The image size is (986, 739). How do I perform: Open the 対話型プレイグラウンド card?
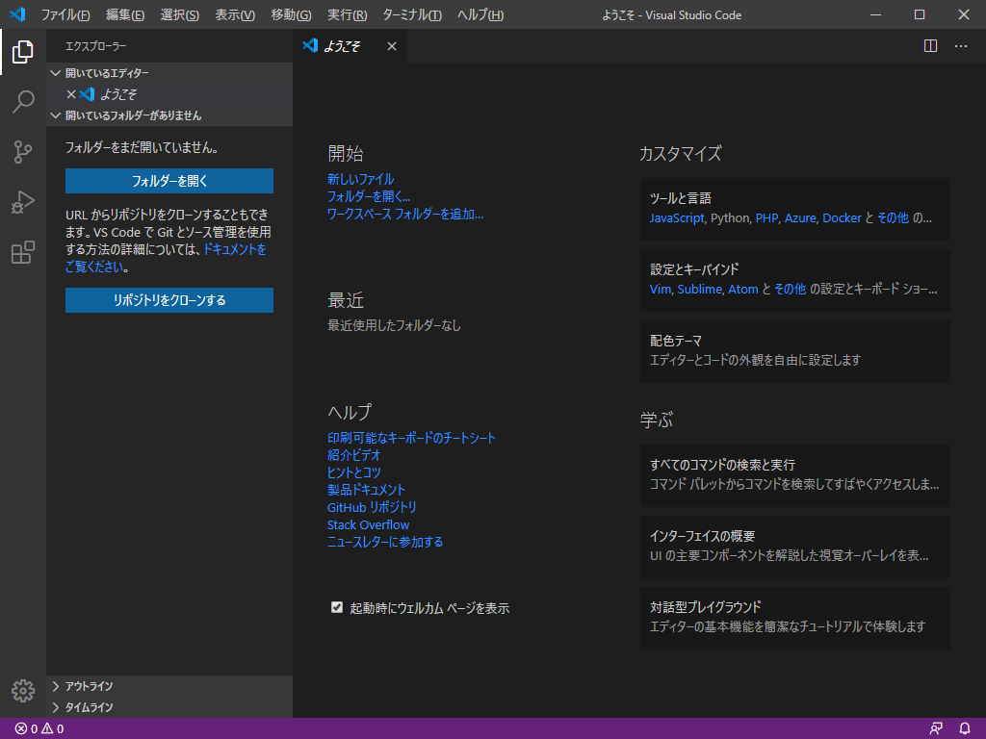tap(794, 618)
